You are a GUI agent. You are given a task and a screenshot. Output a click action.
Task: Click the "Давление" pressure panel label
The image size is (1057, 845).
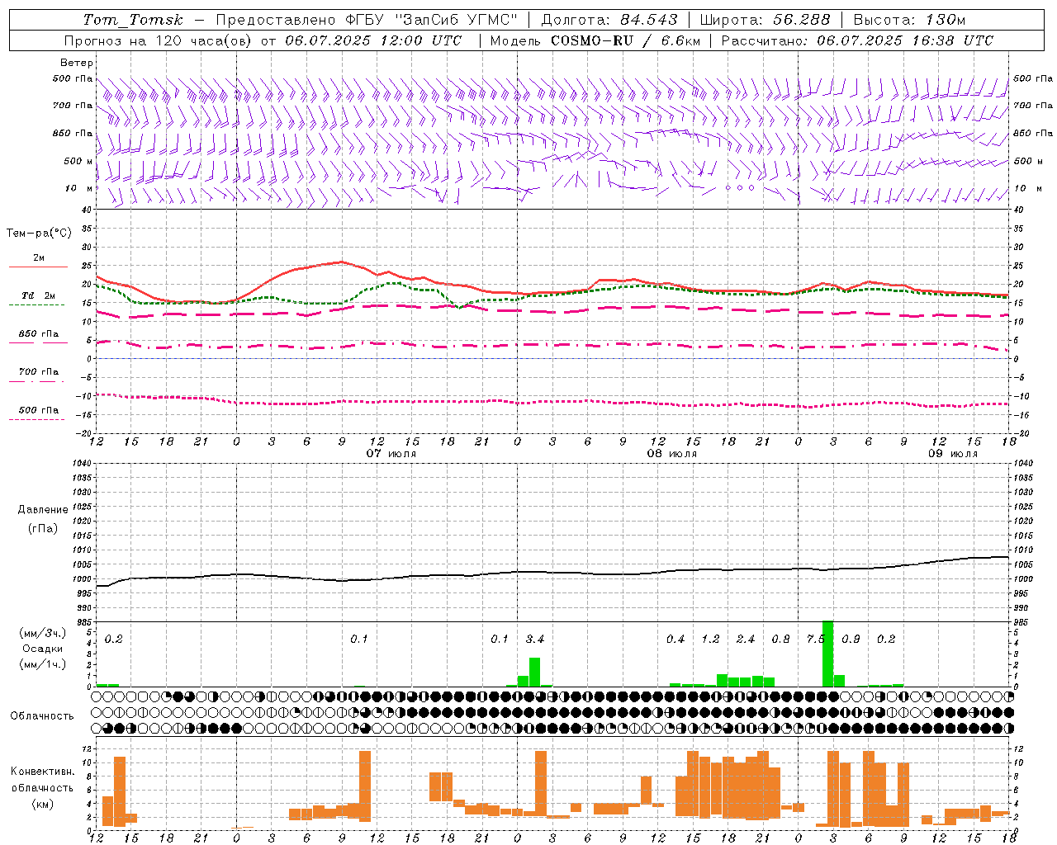[x=43, y=510]
